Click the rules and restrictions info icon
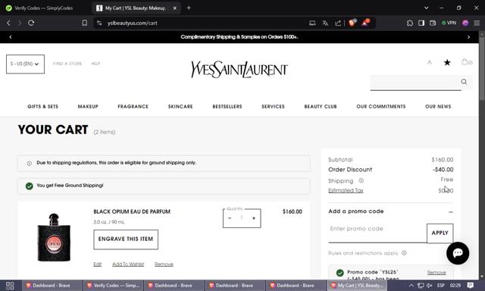 coord(404,253)
